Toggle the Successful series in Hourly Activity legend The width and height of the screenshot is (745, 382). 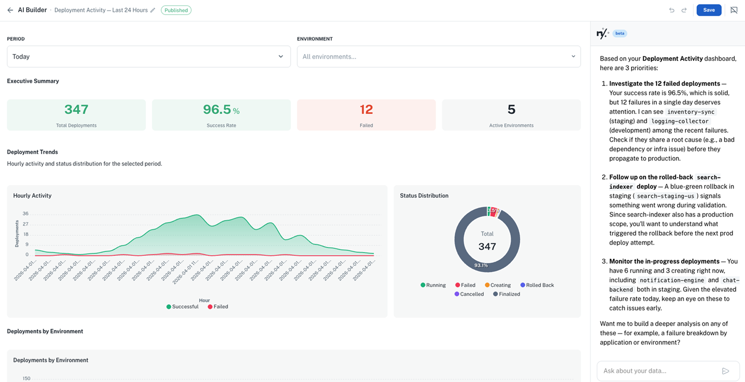click(182, 306)
